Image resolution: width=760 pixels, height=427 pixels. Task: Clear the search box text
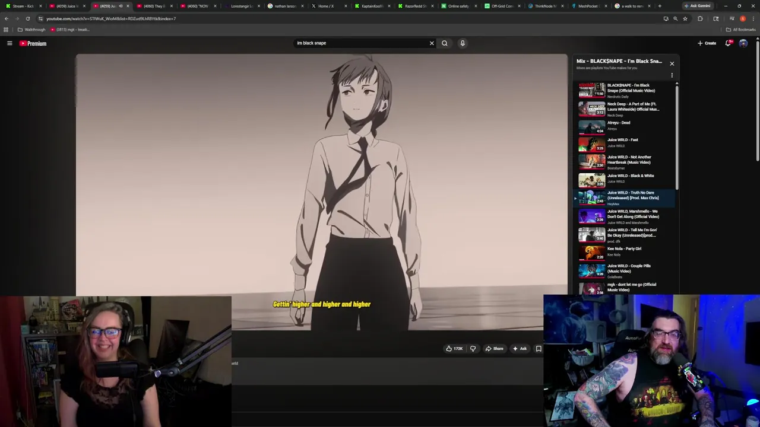coord(432,43)
